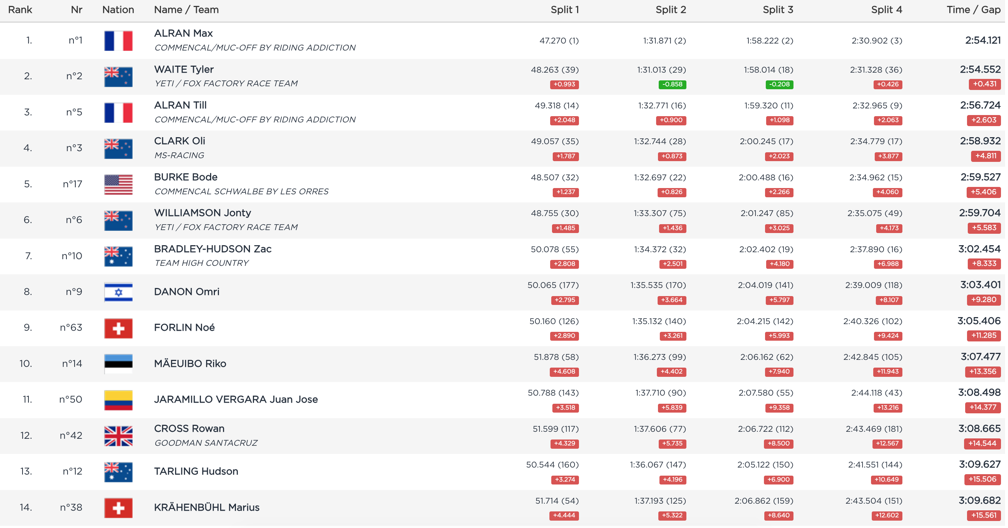Click the Split 1 column header
The height and width of the screenshot is (528, 1008).
point(564,10)
